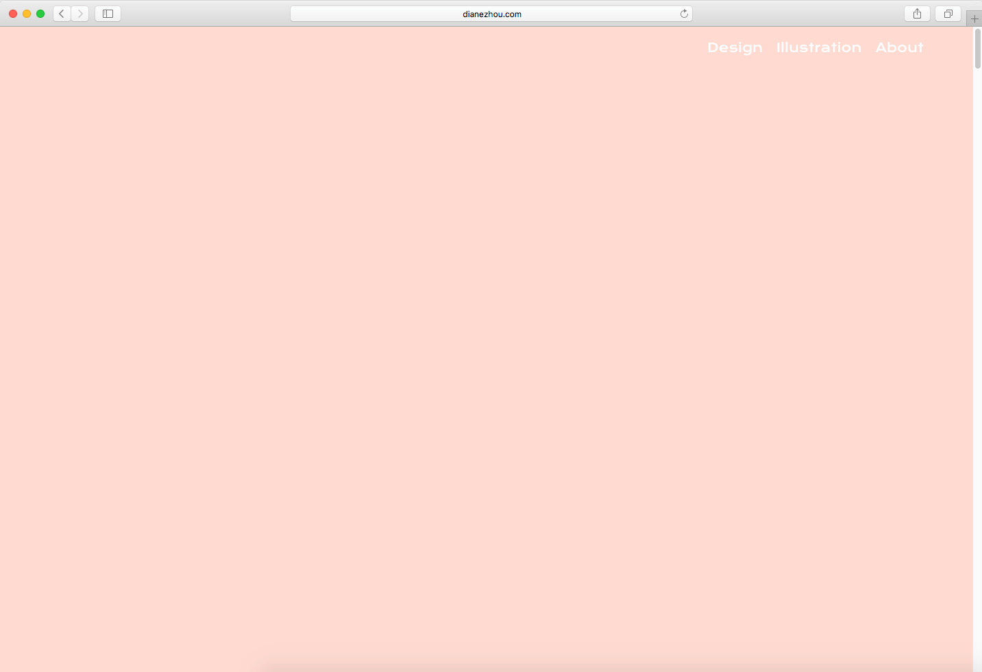Click the empty pink page background
The height and width of the screenshot is (672, 982).
point(480,343)
